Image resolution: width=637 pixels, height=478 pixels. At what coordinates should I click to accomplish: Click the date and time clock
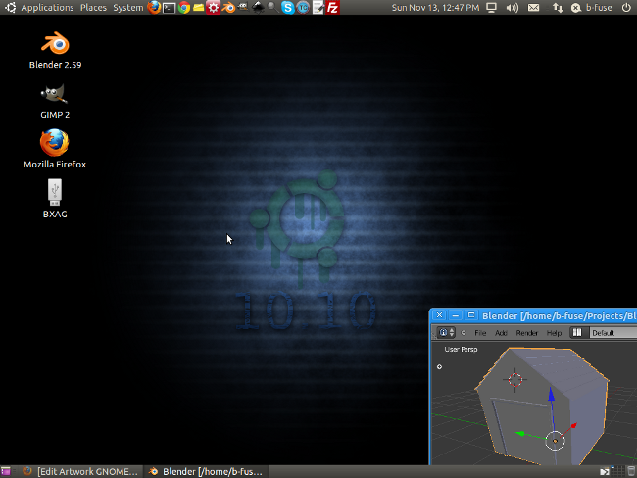[x=435, y=7]
